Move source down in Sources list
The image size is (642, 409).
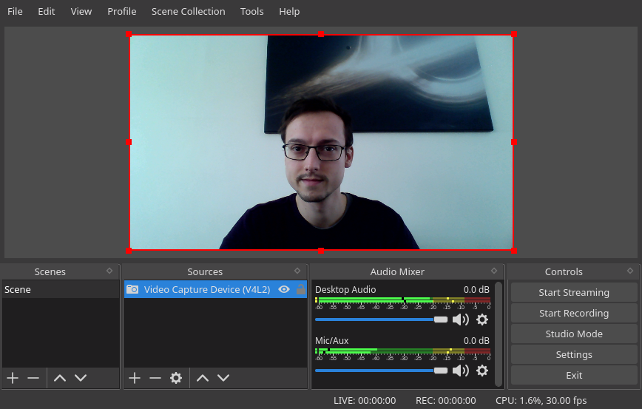point(223,378)
